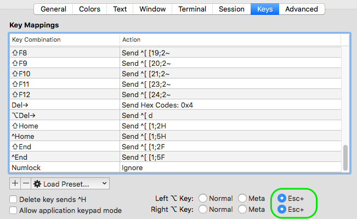Image resolution: width=357 pixels, height=219 pixels.
Task: Set Left Option key to Meta
Action: click(242, 198)
